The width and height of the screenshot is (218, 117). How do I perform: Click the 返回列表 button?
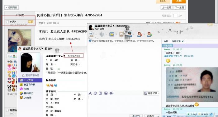click(x=12, y=7)
